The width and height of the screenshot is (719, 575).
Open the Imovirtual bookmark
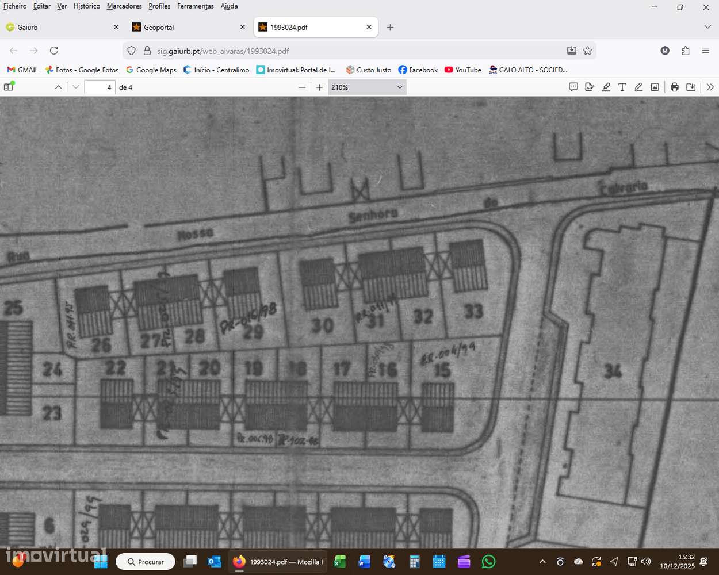point(296,70)
